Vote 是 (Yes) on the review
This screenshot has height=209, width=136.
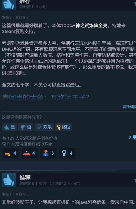(9, 127)
